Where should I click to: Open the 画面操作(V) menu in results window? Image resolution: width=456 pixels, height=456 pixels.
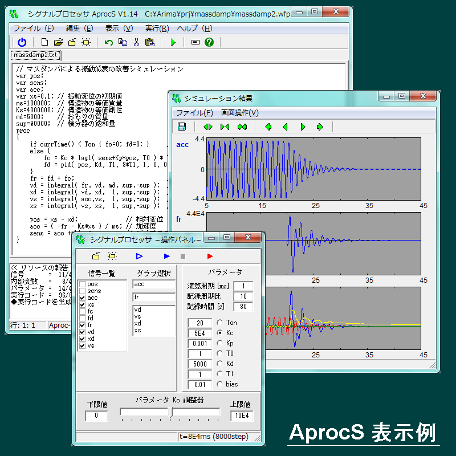click(239, 113)
